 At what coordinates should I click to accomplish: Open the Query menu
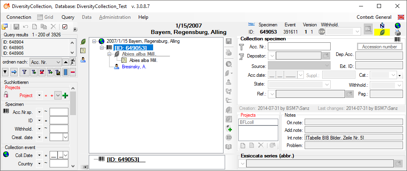coord(68,17)
